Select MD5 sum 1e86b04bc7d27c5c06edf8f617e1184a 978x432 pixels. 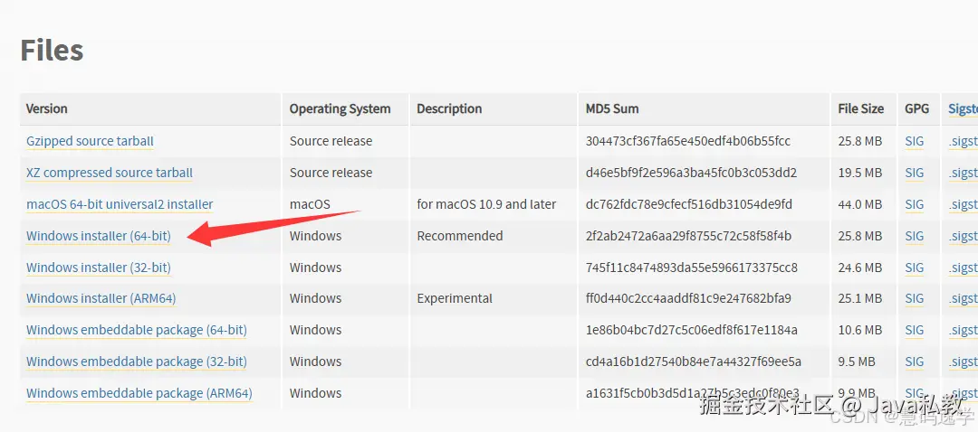tap(692, 330)
